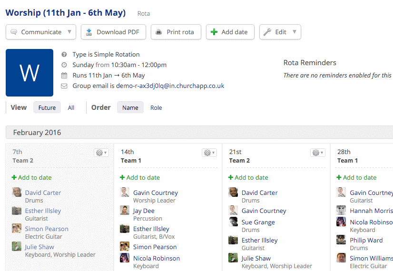Click Hannah Morris's photo under 28th
393x271 pixels.
coord(341,211)
